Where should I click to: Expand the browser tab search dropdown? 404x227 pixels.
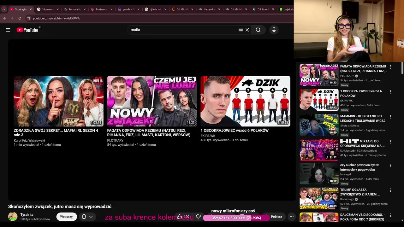pos(4,9)
